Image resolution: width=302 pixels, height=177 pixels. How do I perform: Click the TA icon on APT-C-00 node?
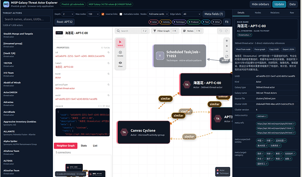coord(187,84)
